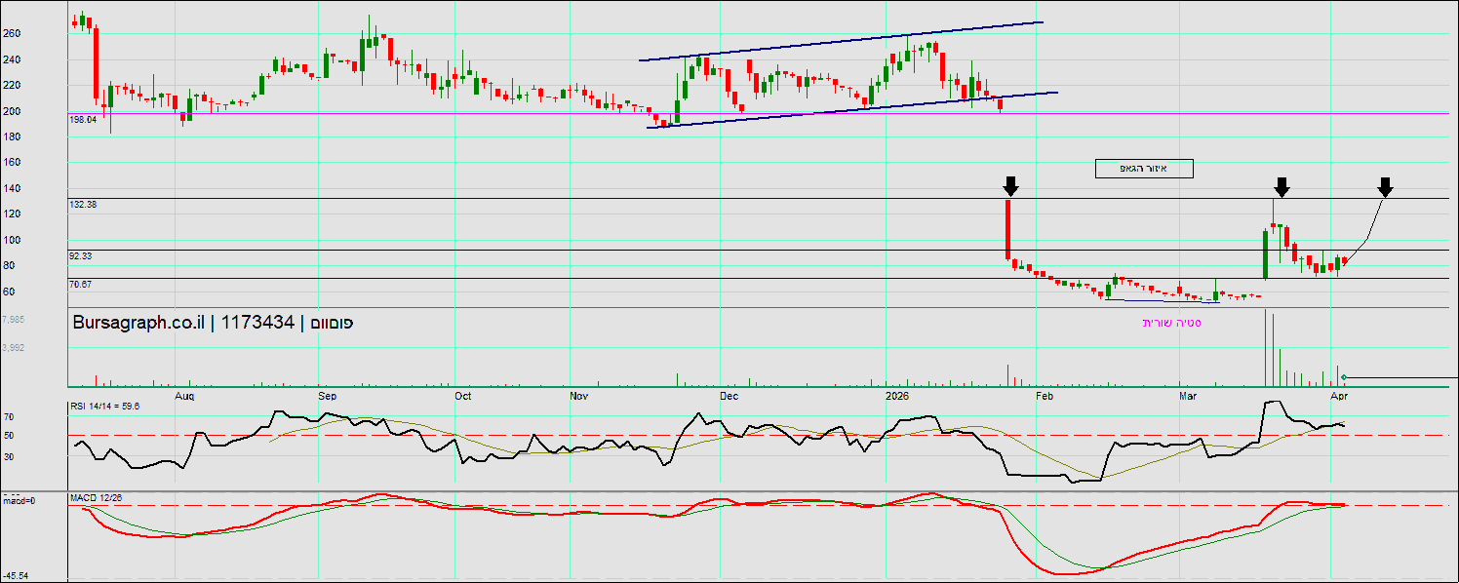This screenshot has width=1459, height=583.
Task: Click the MACD 12/26 indicator title
Action: [96, 498]
